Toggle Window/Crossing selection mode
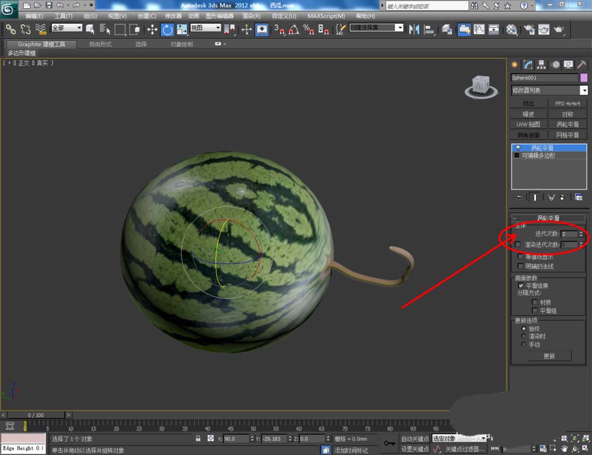The height and width of the screenshot is (455, 592). (x=134, y=29)
